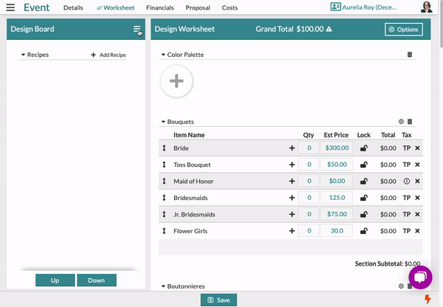Remove the Bride row
The height and width of the screenshot is (307, 443).
[x=417, y=148]
